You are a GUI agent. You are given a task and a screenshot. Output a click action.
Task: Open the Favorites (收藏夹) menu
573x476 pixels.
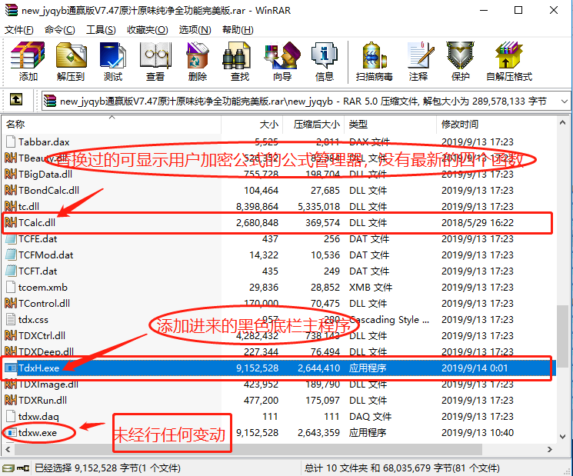coord(147,29)
